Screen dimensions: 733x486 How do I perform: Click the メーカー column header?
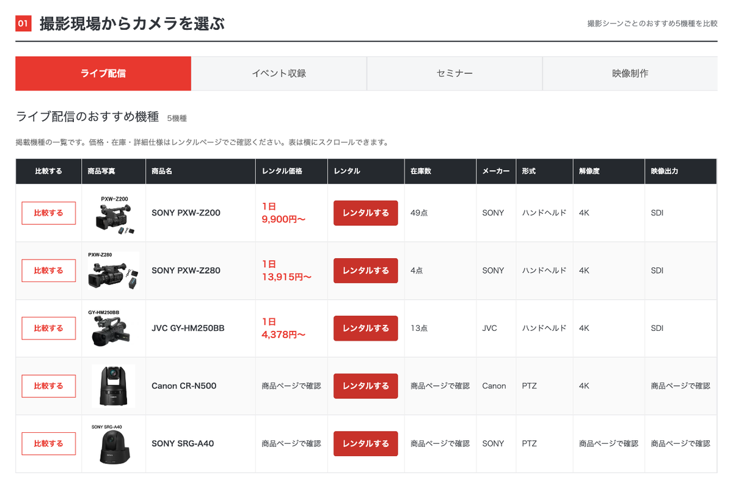496,172
